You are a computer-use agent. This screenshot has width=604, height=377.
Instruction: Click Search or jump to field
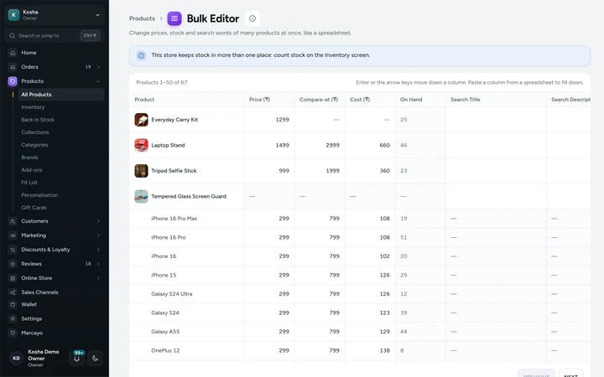(55, 35)
